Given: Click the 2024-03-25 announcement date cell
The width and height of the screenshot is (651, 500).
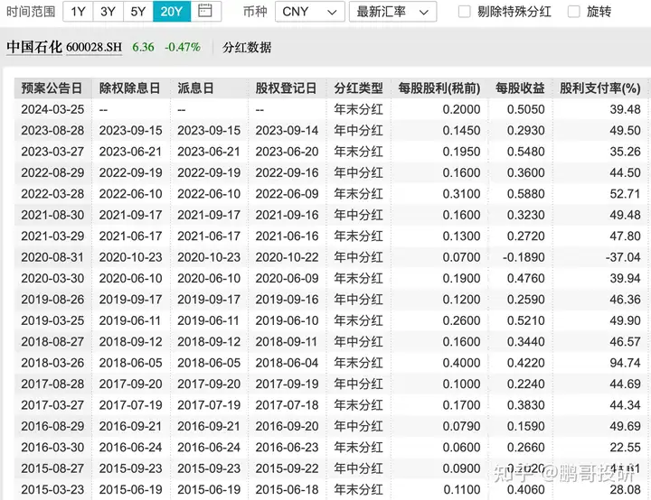Looking at the screenshot, I should point(52,109).
